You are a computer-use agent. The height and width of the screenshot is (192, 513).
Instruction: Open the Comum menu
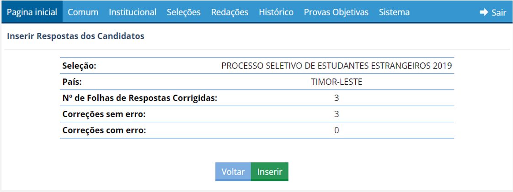(83, 12)
